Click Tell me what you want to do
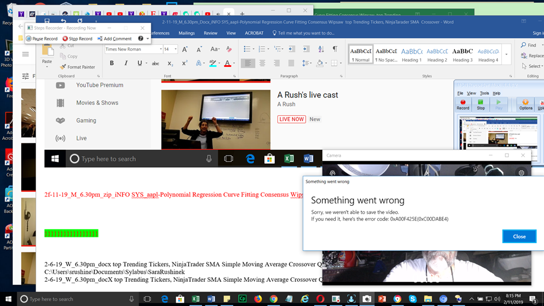The width and height of the screenshot is (544, 306). 303,33
